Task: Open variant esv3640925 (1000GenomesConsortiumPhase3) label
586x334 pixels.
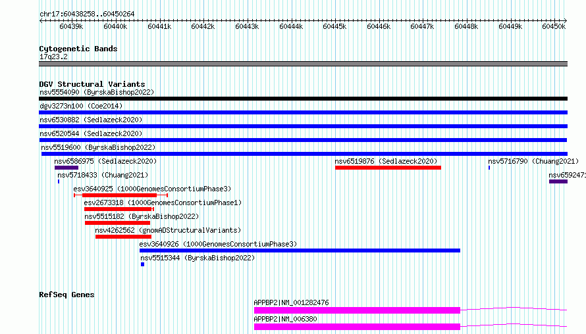Action: tap(152, 189)
